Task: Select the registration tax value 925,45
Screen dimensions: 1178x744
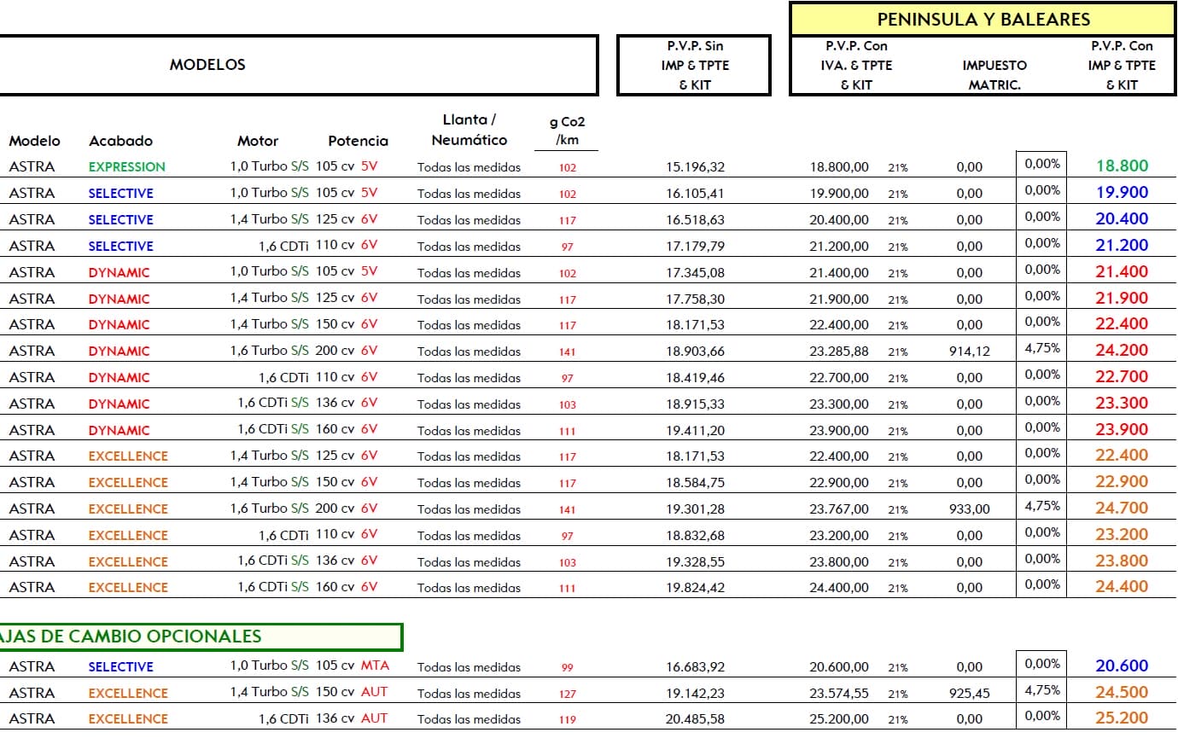Action: pyautogui.click(x=970, y=694)
